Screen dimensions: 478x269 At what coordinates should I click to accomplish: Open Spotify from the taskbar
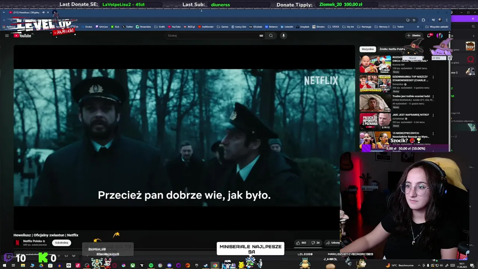point(151,266)
